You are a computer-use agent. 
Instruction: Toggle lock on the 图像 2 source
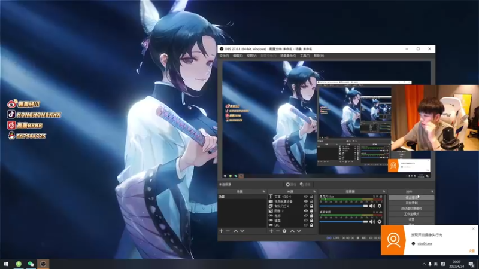point(311,211)
